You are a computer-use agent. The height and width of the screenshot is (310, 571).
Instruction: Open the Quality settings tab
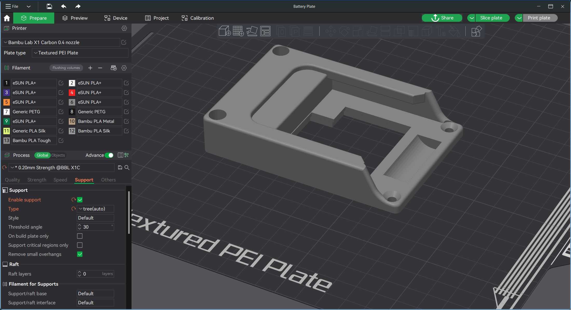[x=12, y=180]
